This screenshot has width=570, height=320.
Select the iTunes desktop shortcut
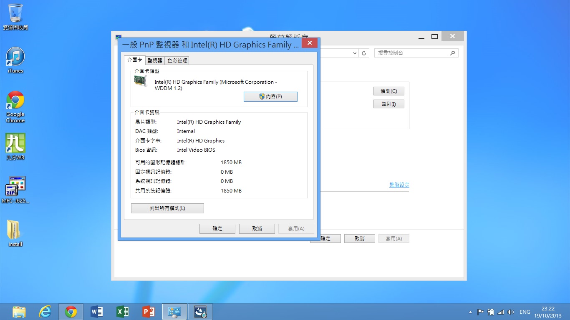click(x=15, y=60)
